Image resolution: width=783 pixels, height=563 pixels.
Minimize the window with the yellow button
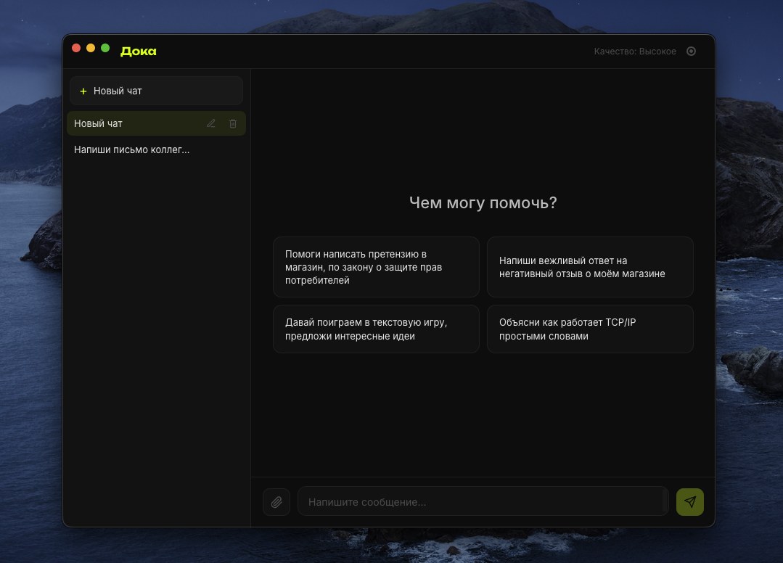click(x=91, y=48)
